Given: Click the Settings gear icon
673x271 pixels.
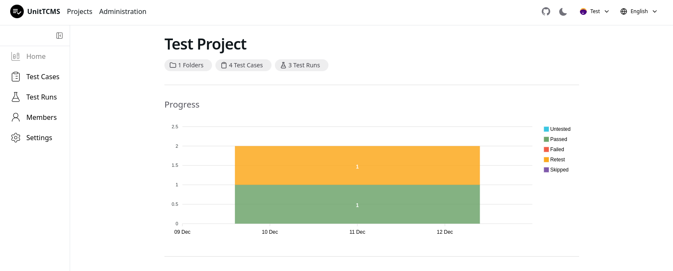Looking at the screenshot, I should tap(16, 138).
